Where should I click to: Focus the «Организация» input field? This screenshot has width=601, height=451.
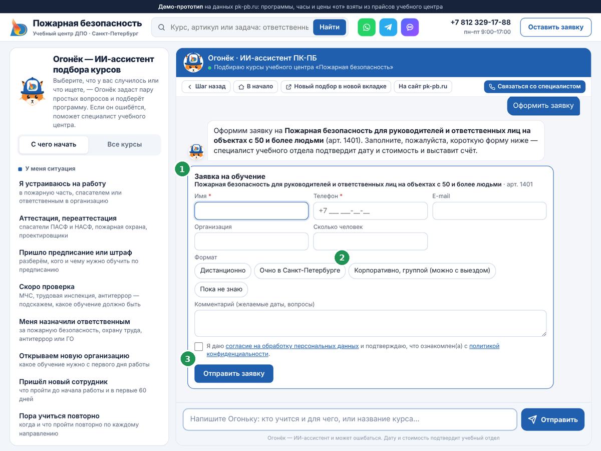pos(251,242)
